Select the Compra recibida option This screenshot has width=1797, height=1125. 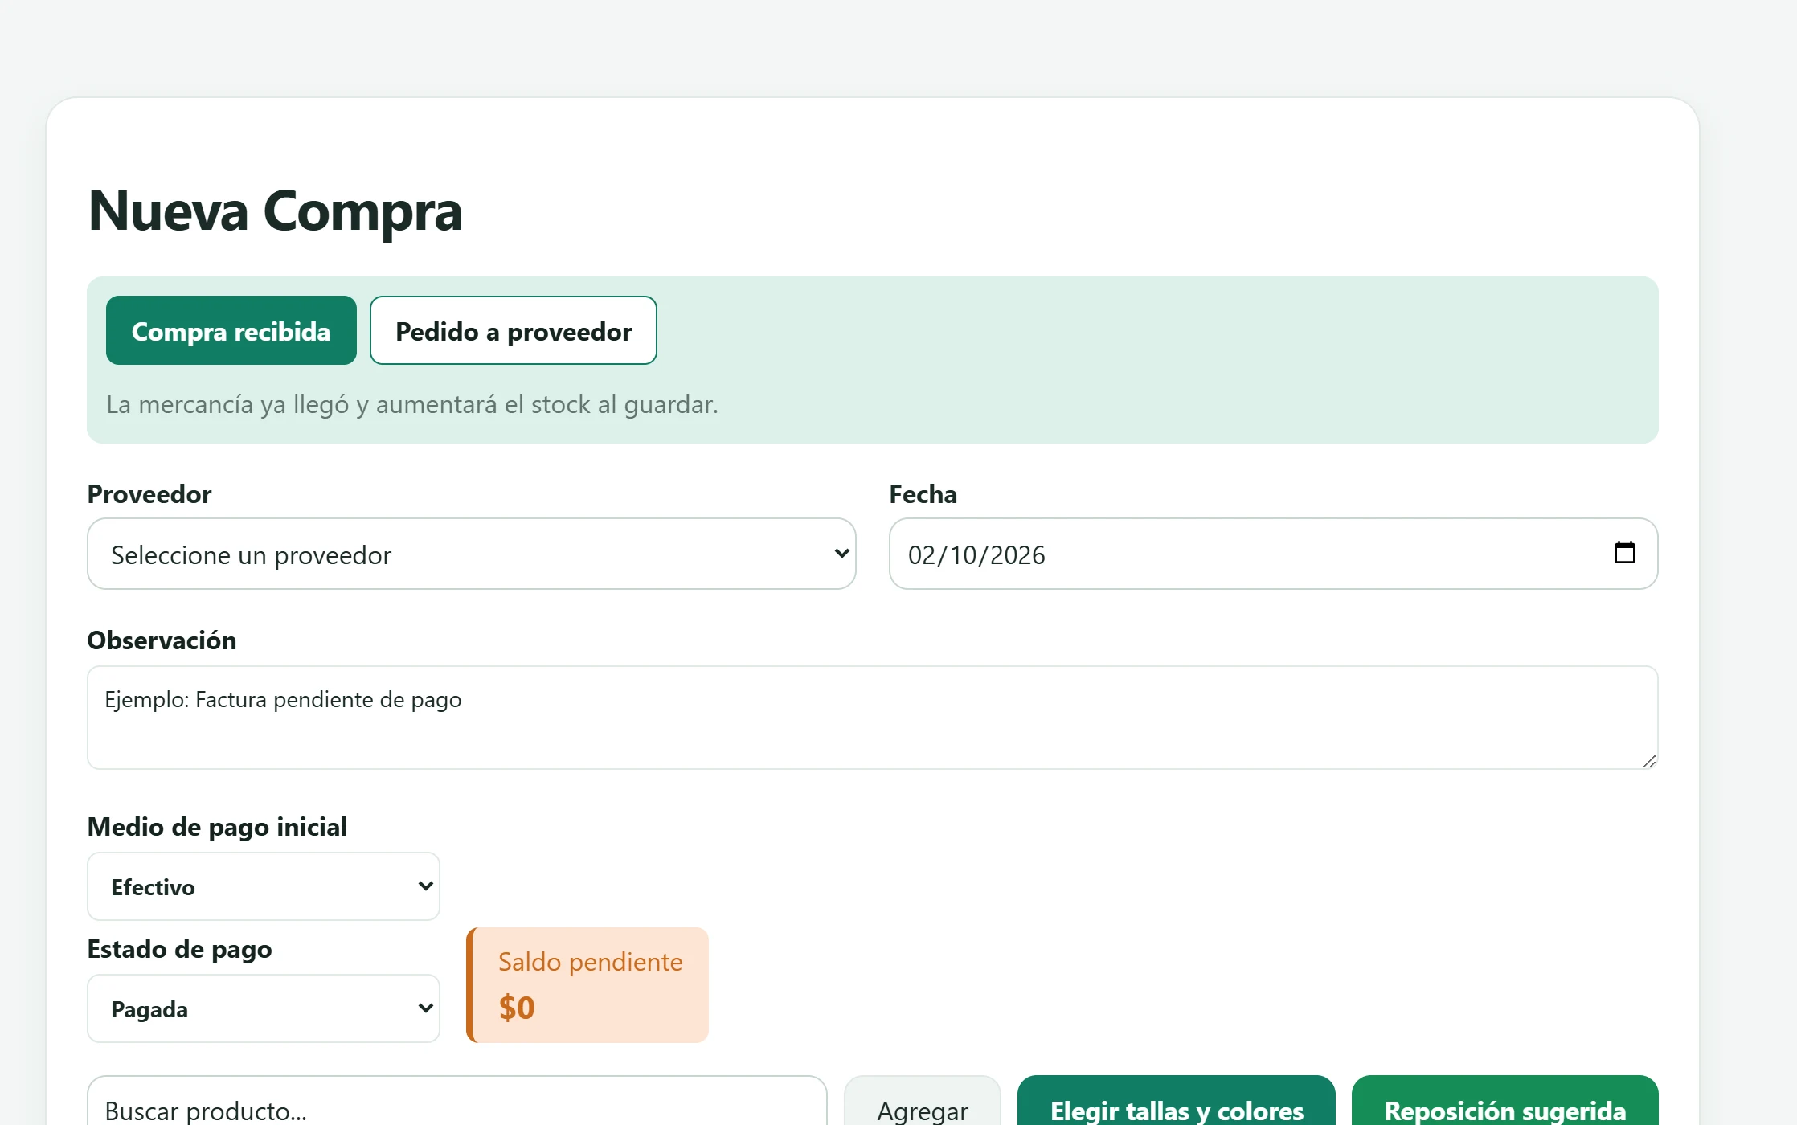[x=231, y=330]
